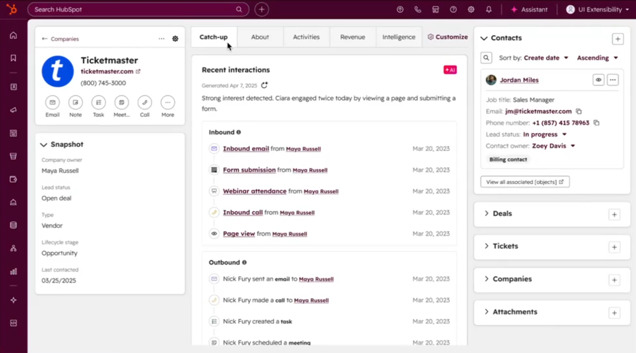636x353 pixels.
Task: Expand the Attachments panel
Action: coord(487,312)
